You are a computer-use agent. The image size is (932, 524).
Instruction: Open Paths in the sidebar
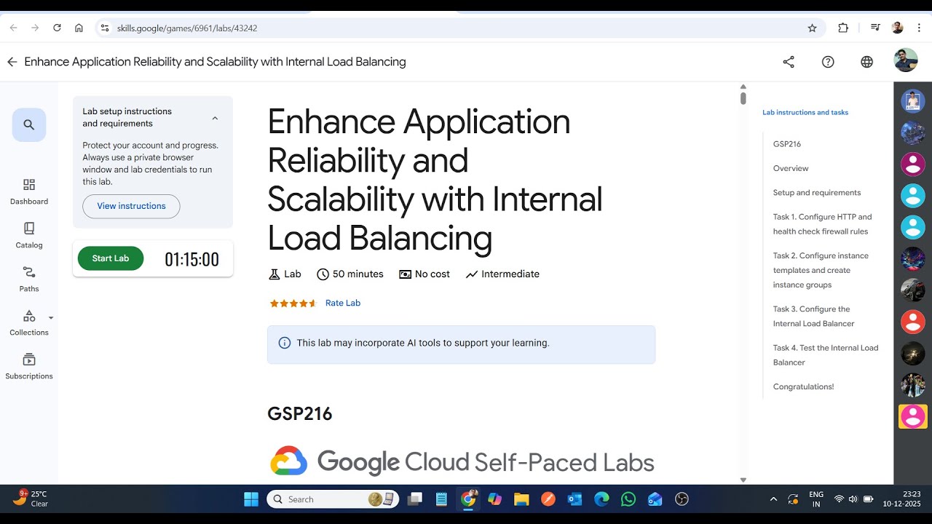(29, 279)
